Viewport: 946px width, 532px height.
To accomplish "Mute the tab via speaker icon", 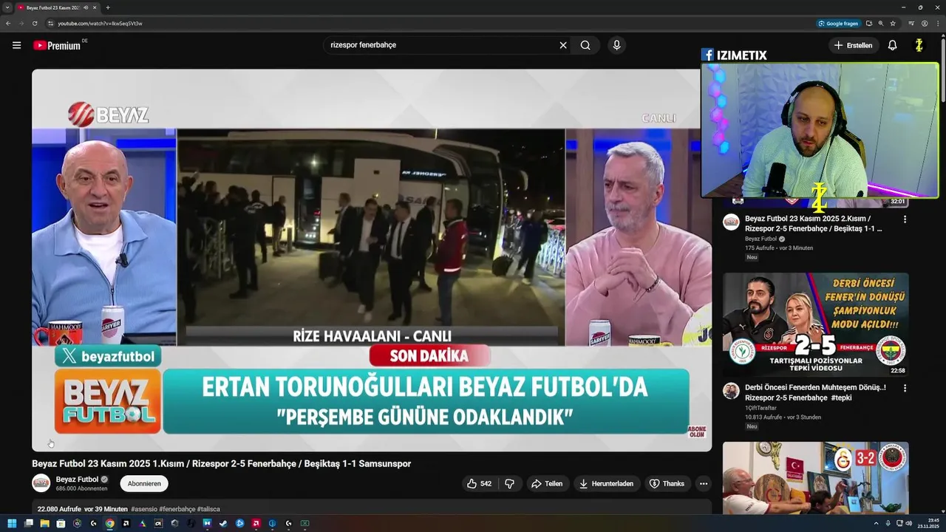I will tap(86, 7).
